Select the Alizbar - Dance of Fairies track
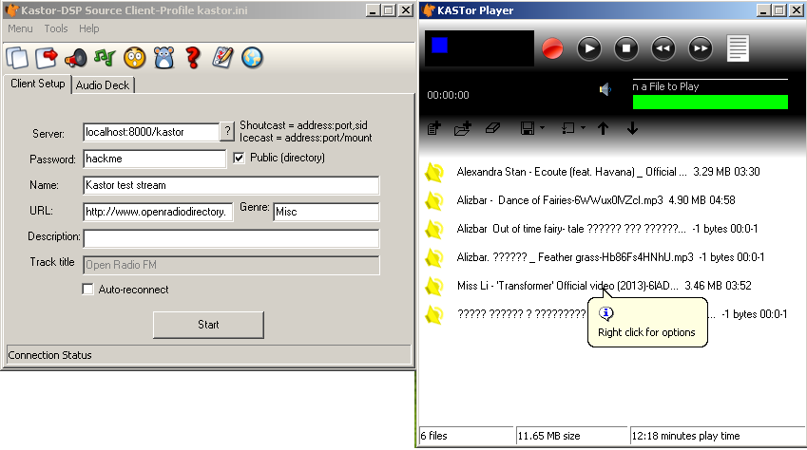The height and width of the screenshot is (450, 807). click(x=595, y=200)
